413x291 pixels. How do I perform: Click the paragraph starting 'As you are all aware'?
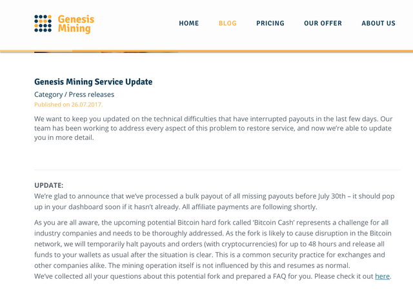click(x=213, y=244)
